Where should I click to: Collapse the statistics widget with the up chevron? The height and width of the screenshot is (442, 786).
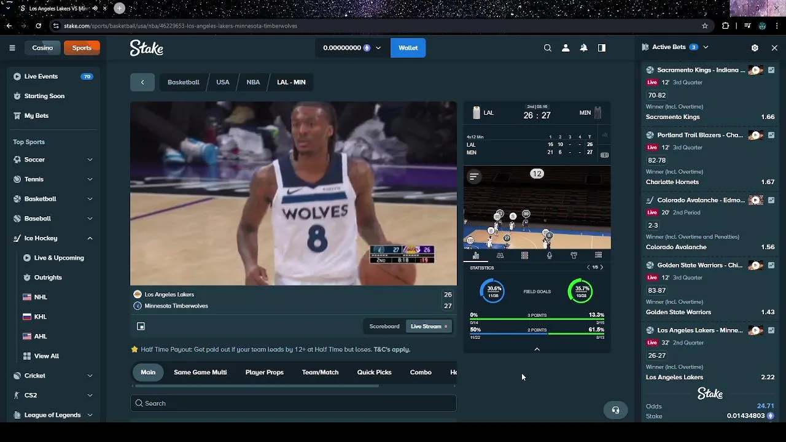point(537,349)
